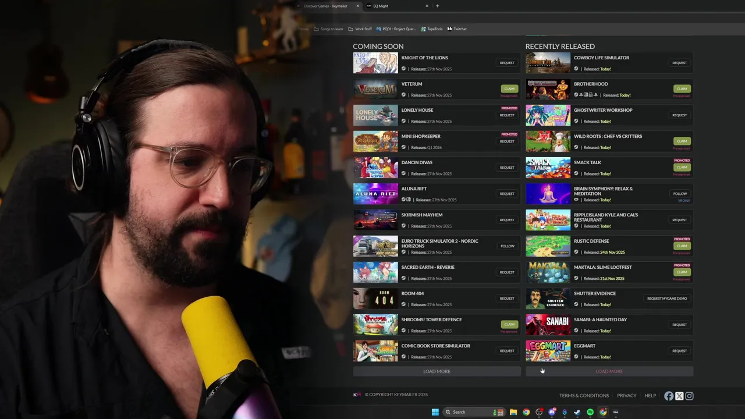Screen dimensions: 745x419
Task: Claim the Veterum key
Action: click(x=509, y=88)
